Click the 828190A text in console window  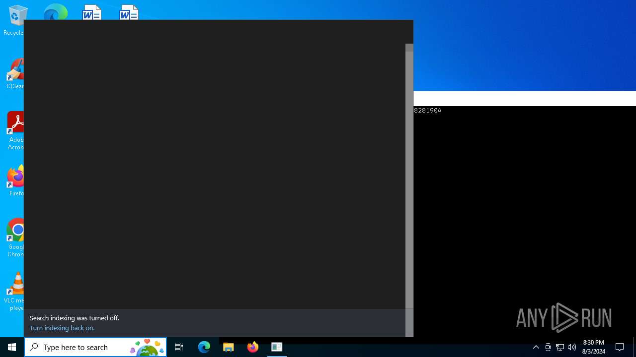tap(428, 111)
